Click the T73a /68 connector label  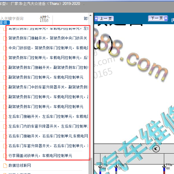(169, 167)
